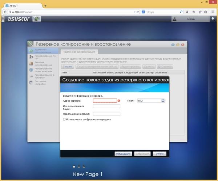This screenshot has width=218, height=181.
Task: Sort by Следующий сеанс column header
Action: click(139, 72)
